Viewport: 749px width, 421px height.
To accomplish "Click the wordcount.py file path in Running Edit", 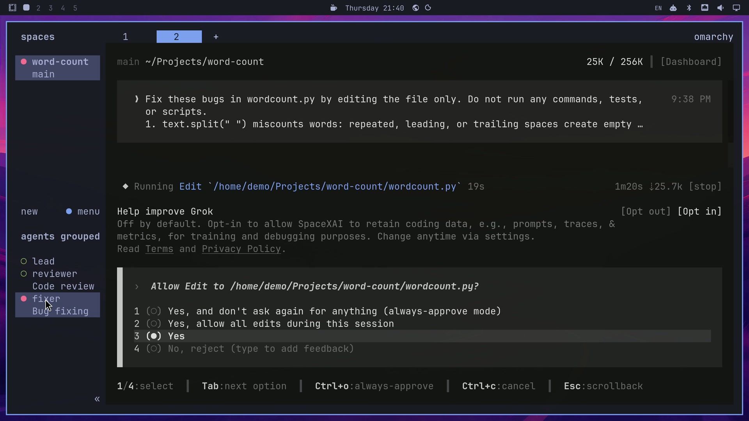I will point(334,186).
